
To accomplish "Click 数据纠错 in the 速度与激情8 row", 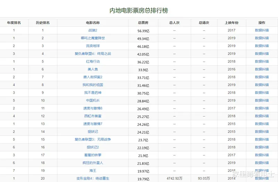I will 262,108.
